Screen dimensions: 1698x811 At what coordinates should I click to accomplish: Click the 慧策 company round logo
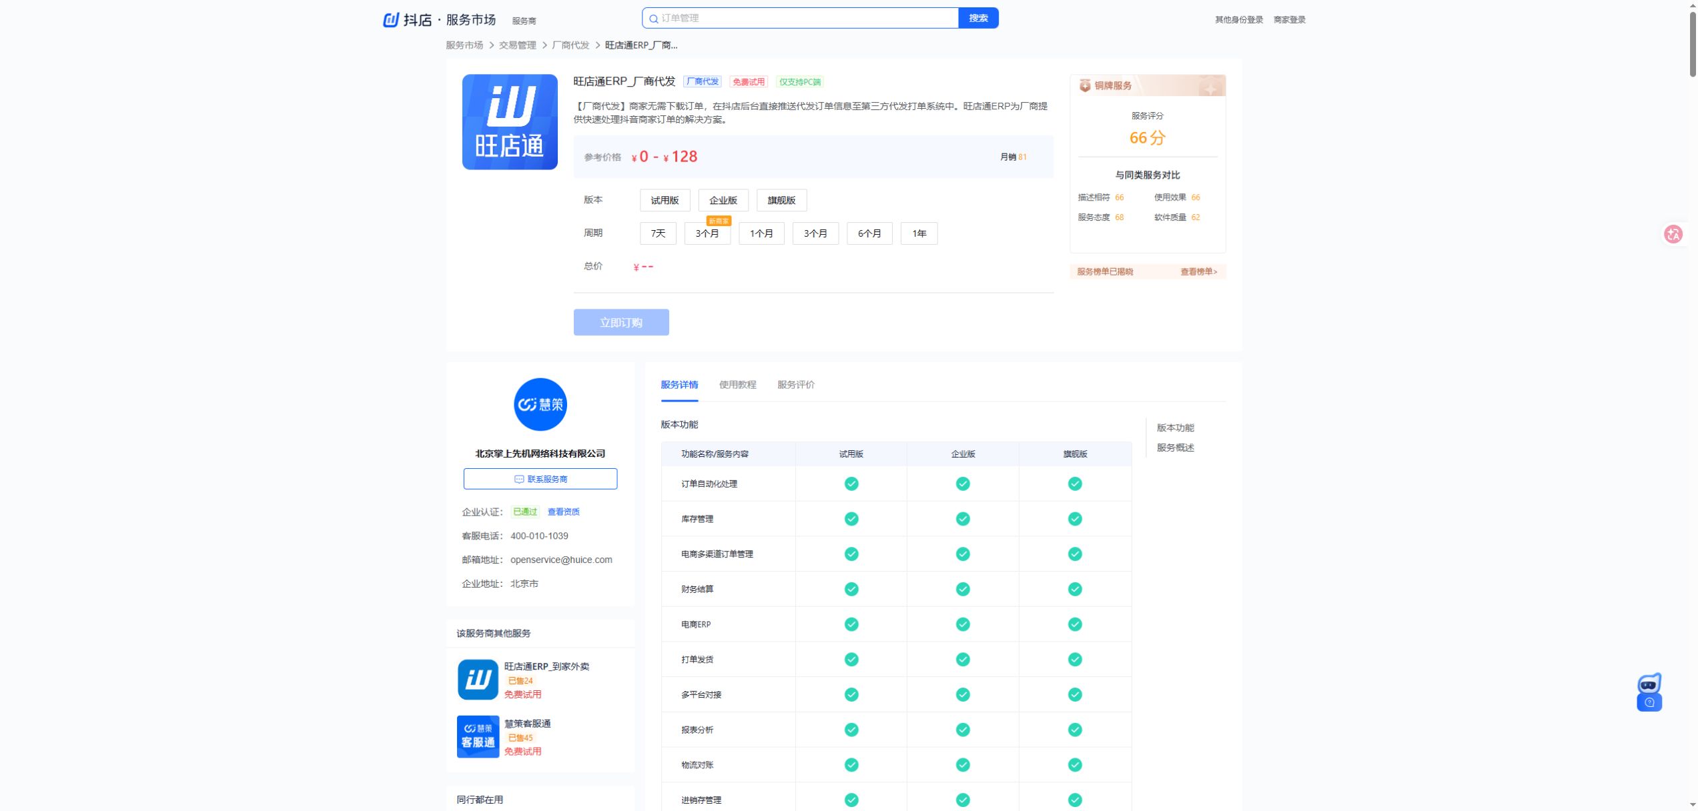[x=540, y=404]
